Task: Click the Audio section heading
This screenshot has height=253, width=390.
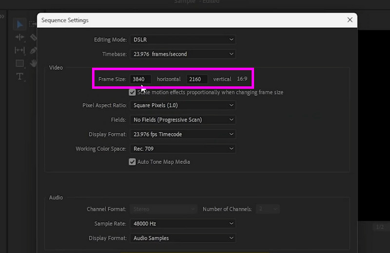Action: (56, 197)
